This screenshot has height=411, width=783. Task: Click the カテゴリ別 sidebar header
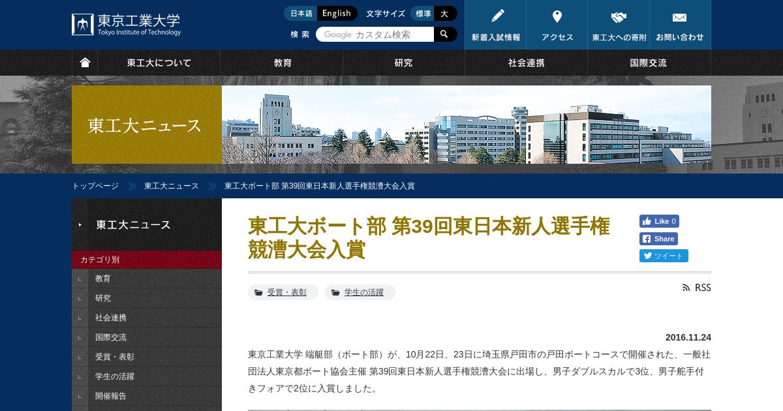[x=147, y=260]
